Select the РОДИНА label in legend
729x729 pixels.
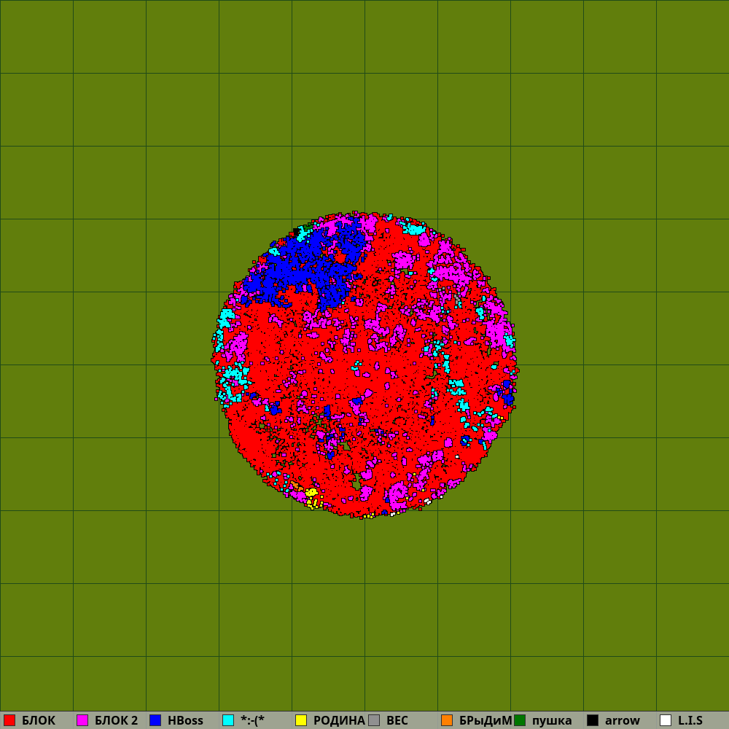[x=339, y=721]
